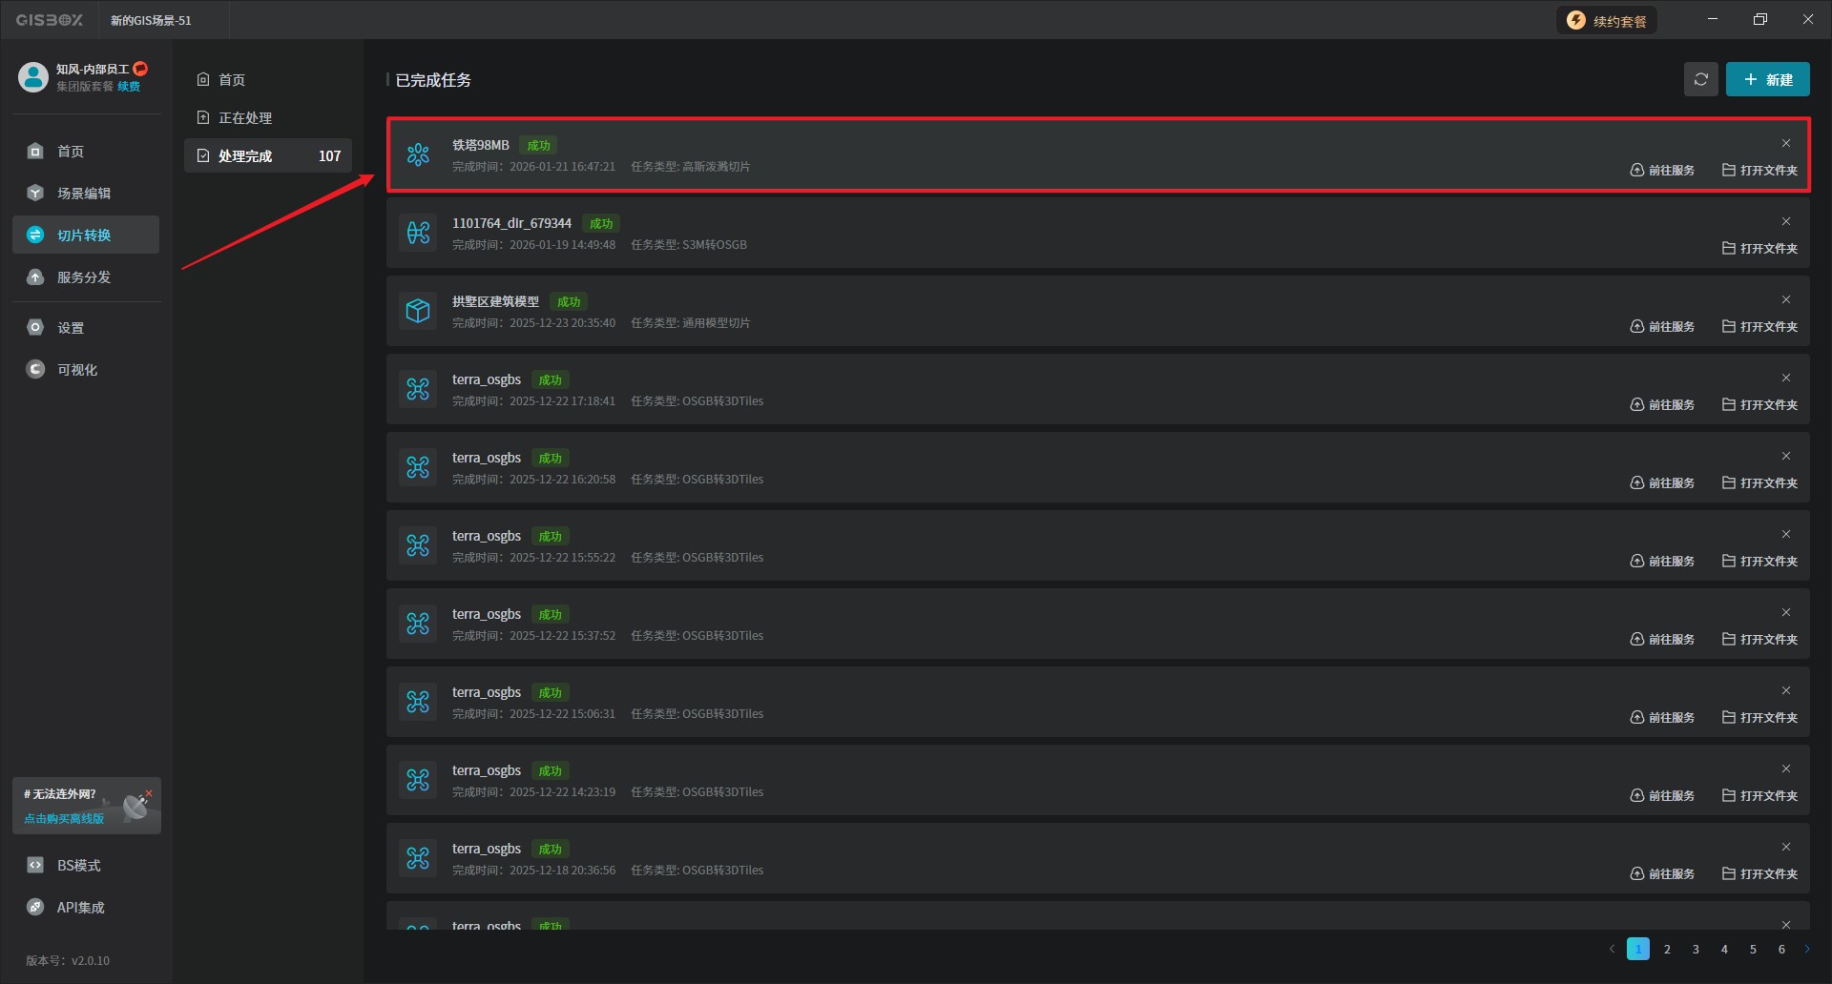The width and height of the screenshot is (1832, 984).
Task: Click the refresh icon beside 新建
Action: (1700, 80)
